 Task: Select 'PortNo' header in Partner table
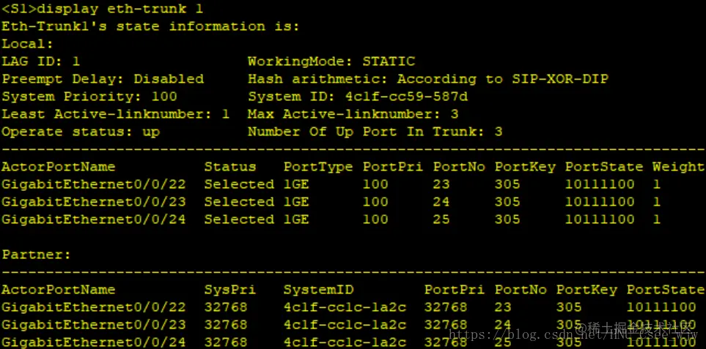pyautogui.click(x=521, y=290)
